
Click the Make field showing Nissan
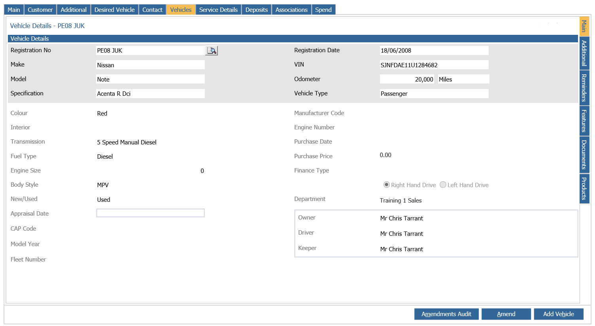pyautogui.click(x=150, y=65)
